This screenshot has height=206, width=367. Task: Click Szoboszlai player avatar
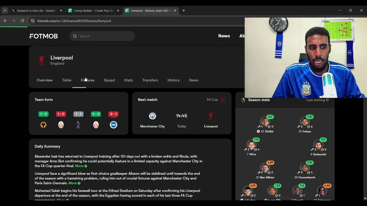coord(318,145)
